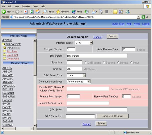Screen dimensions: 152x135
Task: Click the yellow note toolbar icon
Action: pos(115,12)
